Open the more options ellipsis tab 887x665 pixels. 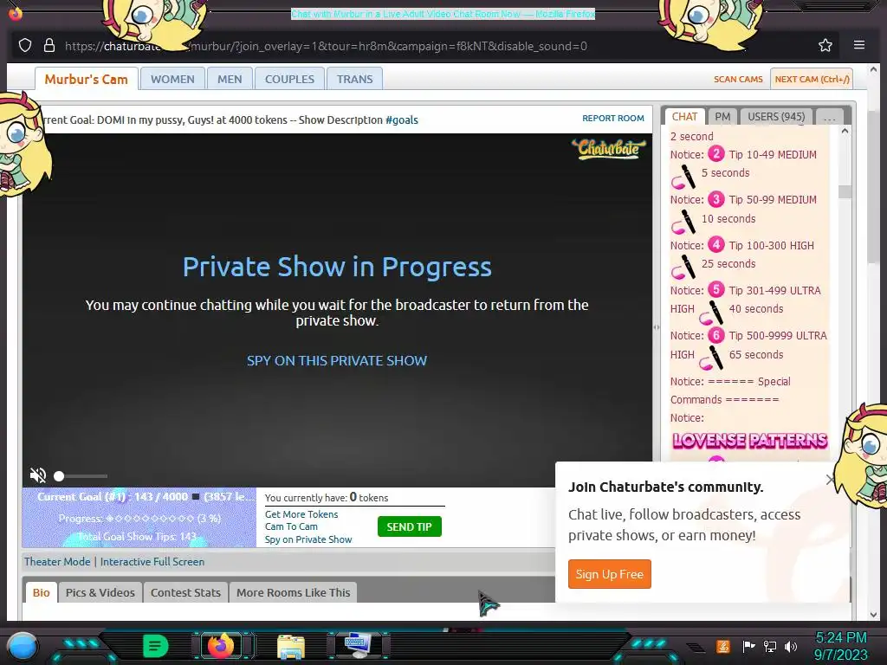click(829, 117)
